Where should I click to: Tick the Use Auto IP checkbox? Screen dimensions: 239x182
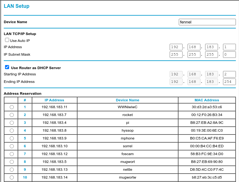[x=7, y=40]
